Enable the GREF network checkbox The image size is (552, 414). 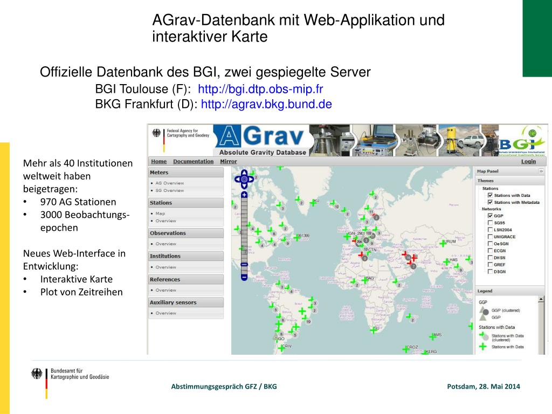click(x=490, y=264)
